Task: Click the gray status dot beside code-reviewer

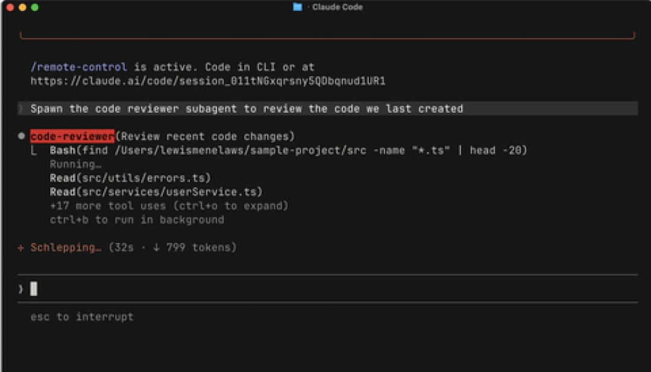Action: coord(22,136)
